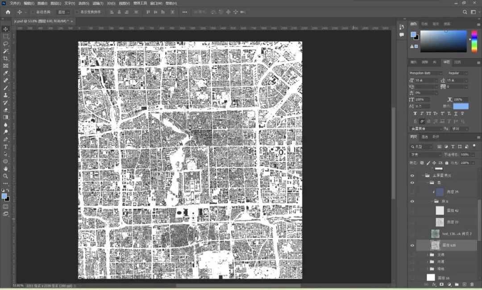
Task: Select the Path Selection tool
Action: [5, 154]
